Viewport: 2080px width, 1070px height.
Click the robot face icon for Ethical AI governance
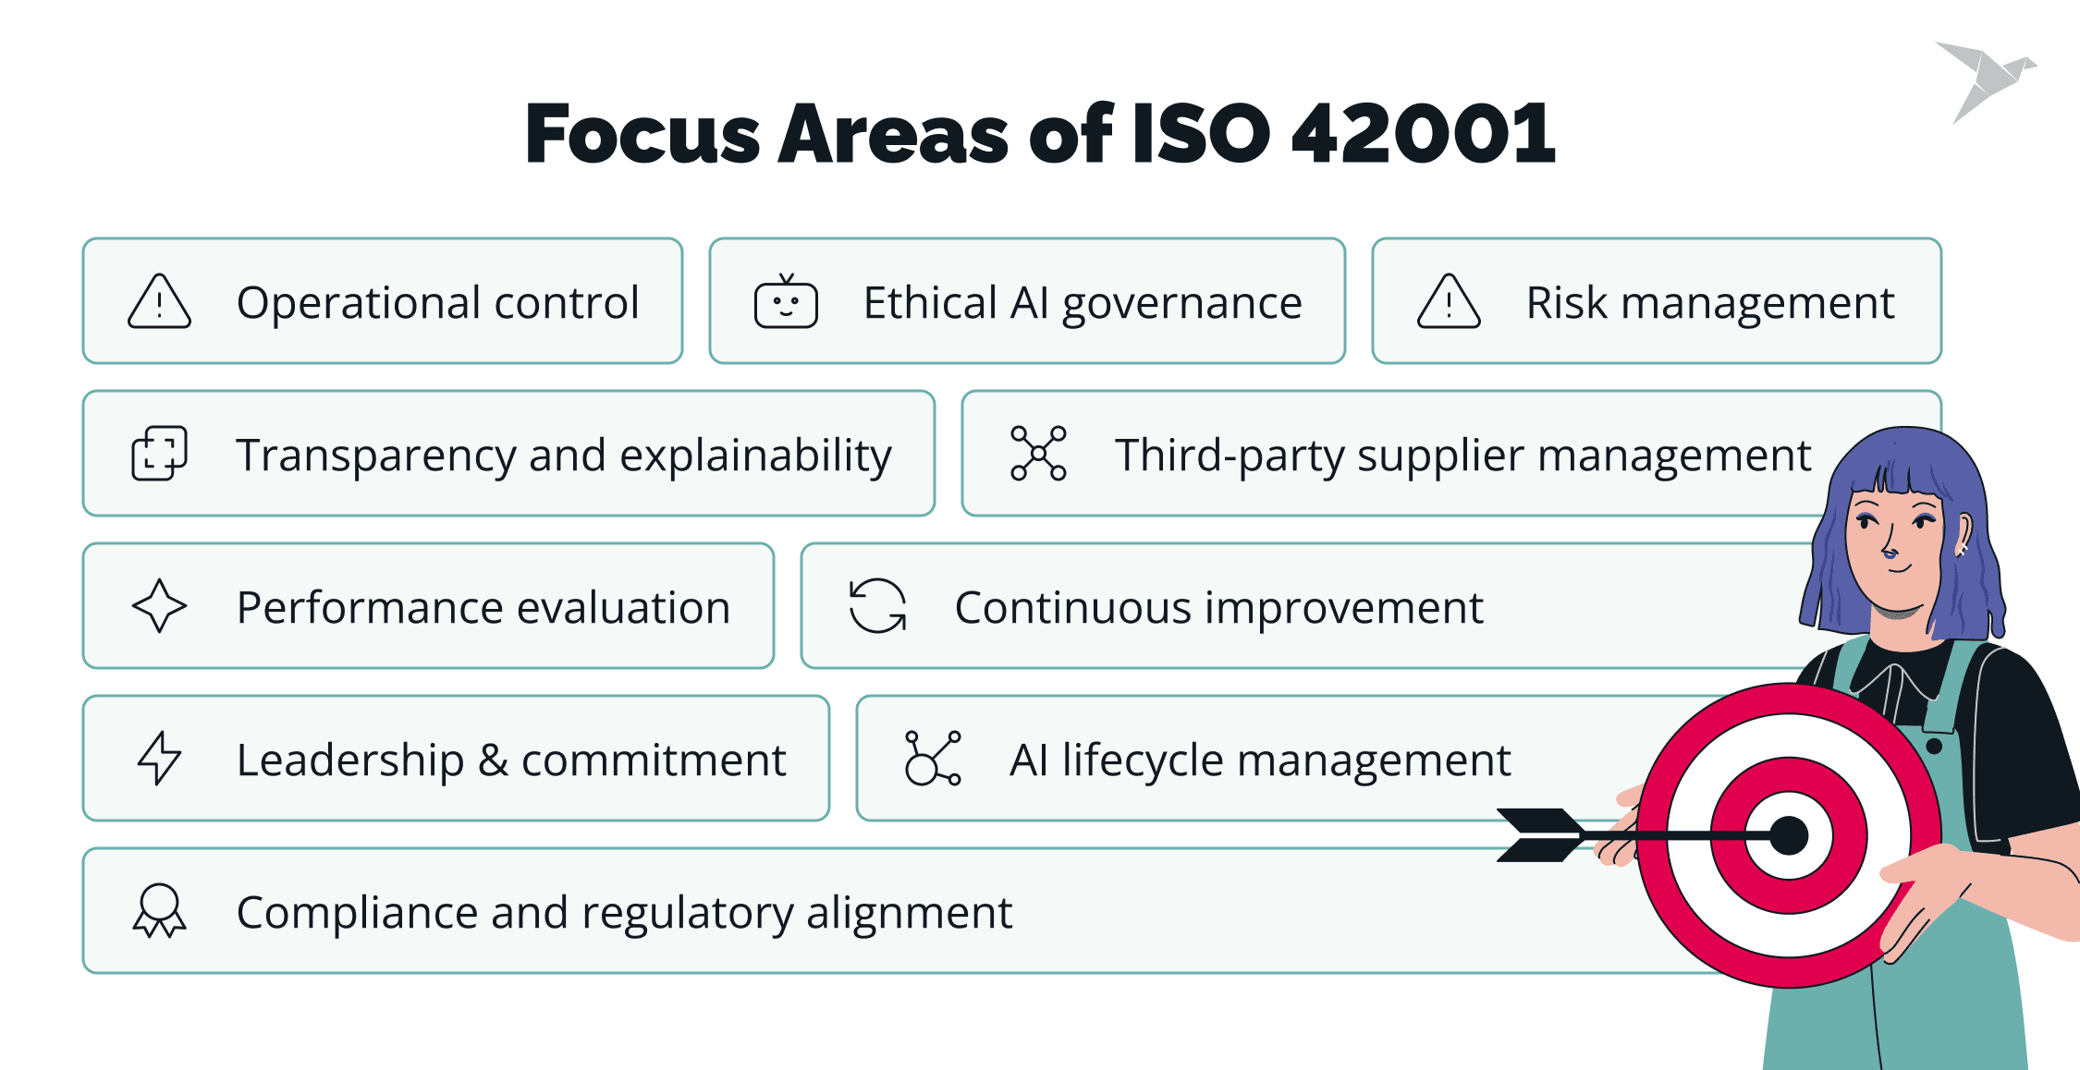coord(786,303)
